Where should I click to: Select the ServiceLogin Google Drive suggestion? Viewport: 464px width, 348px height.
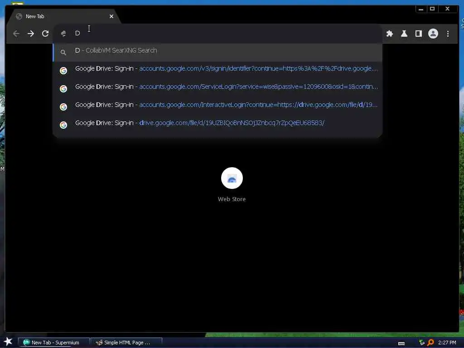[217, 88]
